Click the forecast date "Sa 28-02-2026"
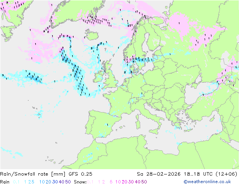Screen dimensions: 239x185 [159, 174]
